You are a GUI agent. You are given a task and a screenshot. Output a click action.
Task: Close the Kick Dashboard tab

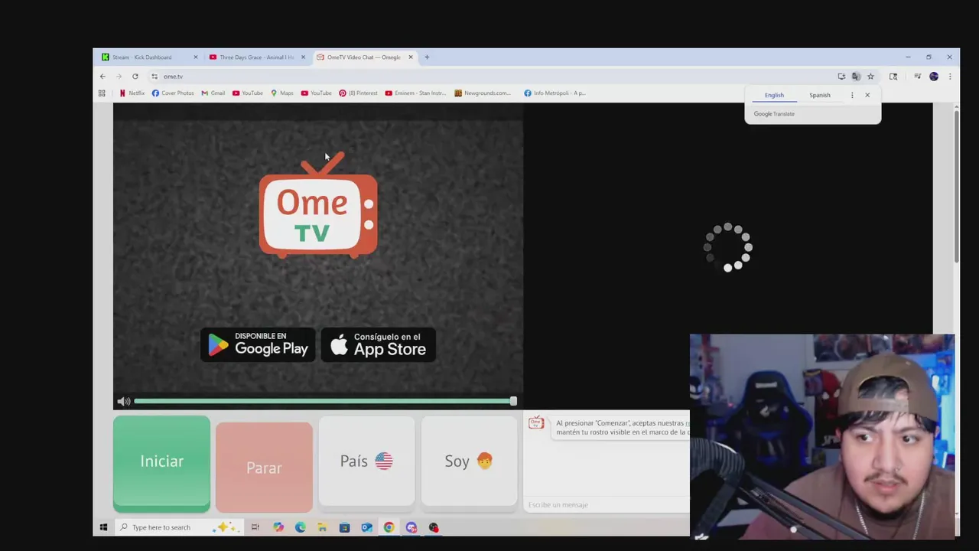[195, 57]
